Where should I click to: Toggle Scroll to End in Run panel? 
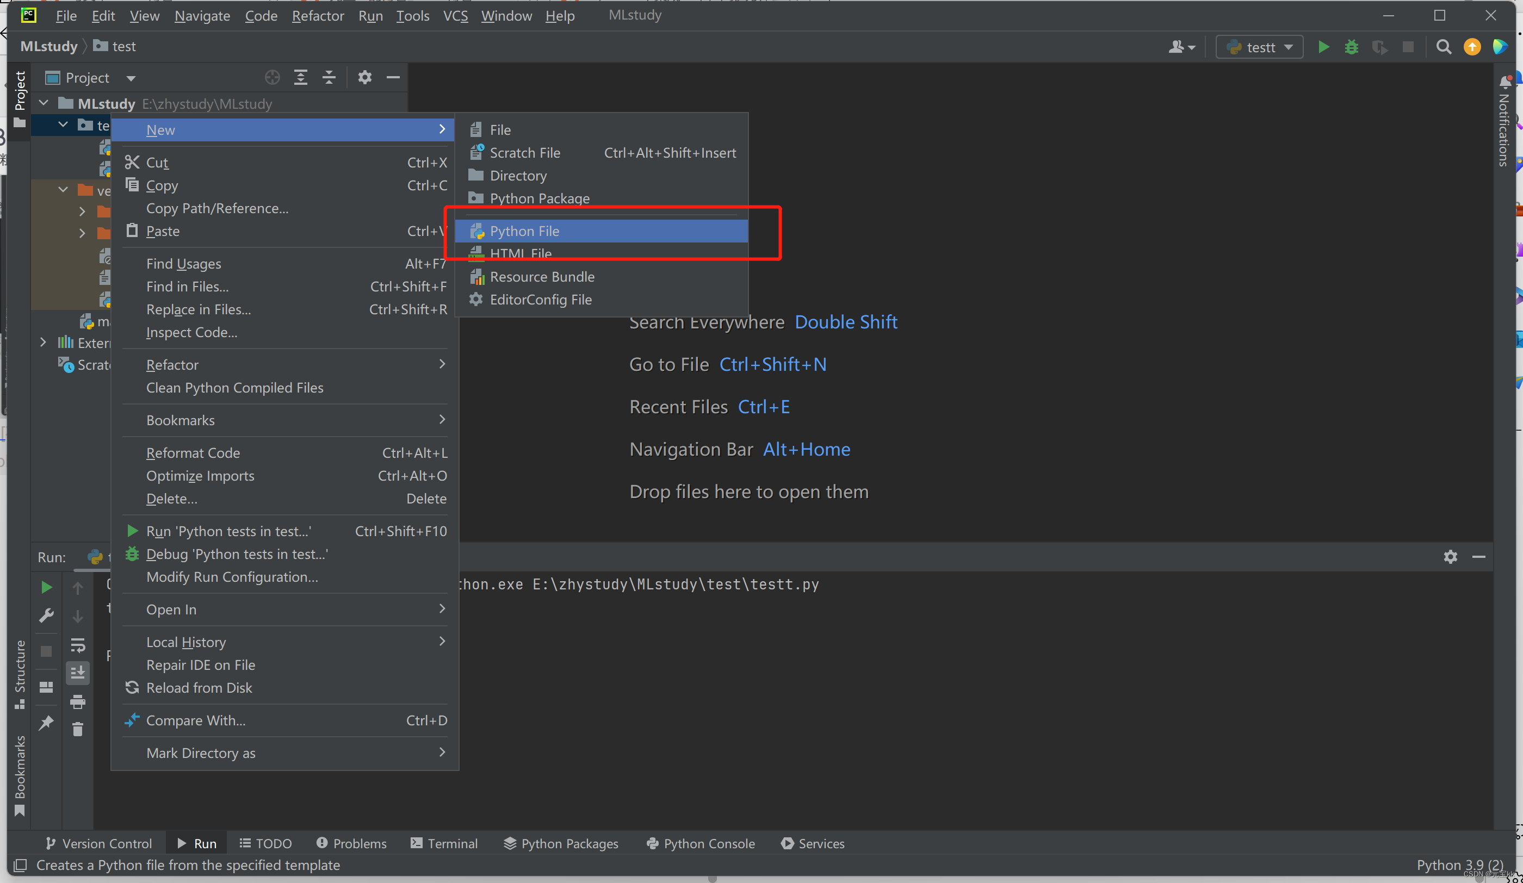coord(77,673)
